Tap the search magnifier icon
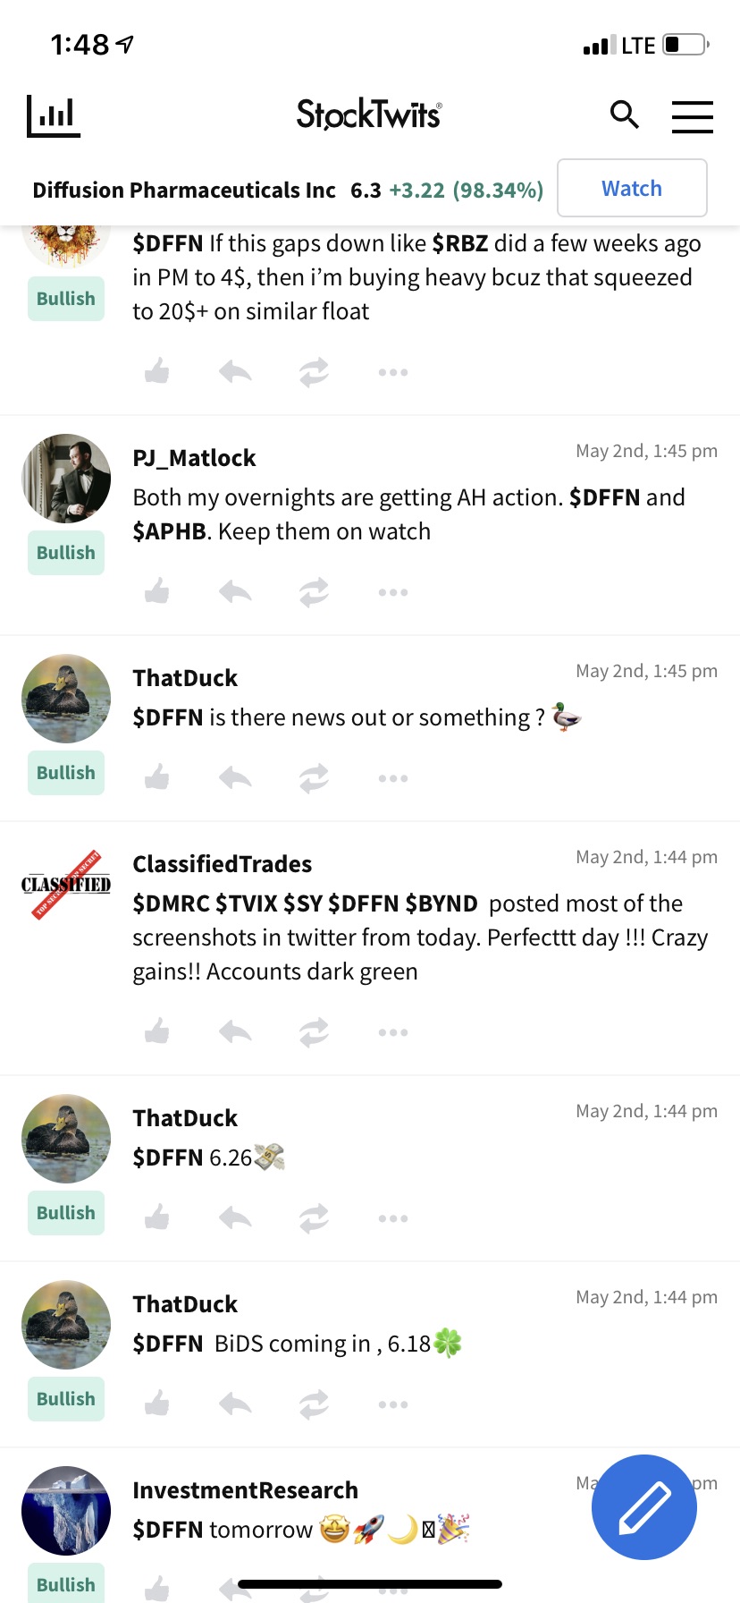The width and height of the screenshot is (740, 1603). [624, 114]
